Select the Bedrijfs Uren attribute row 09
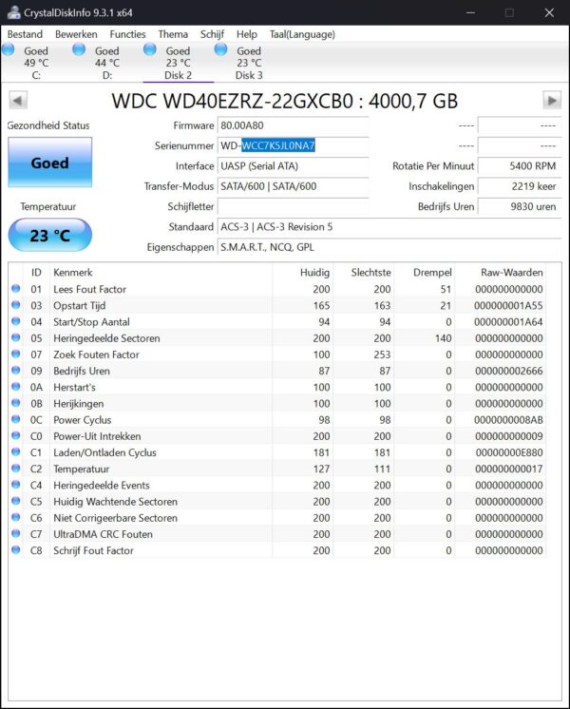570x709 pixels. tap(277, 371)
